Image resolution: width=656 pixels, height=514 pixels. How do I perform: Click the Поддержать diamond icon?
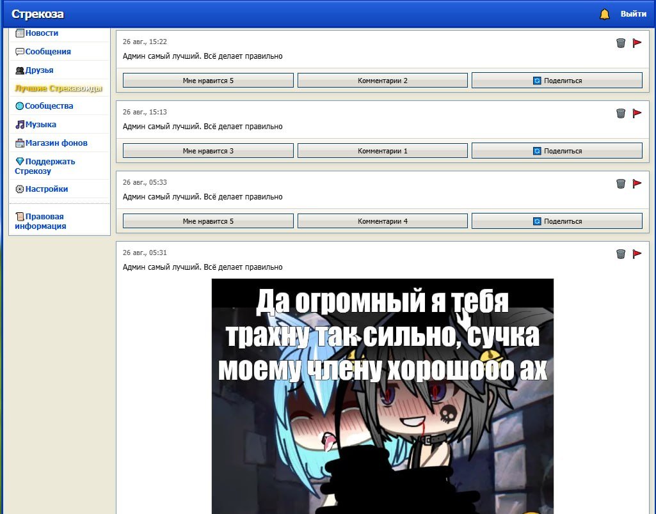pyautogui.click(x=20, y=161)
